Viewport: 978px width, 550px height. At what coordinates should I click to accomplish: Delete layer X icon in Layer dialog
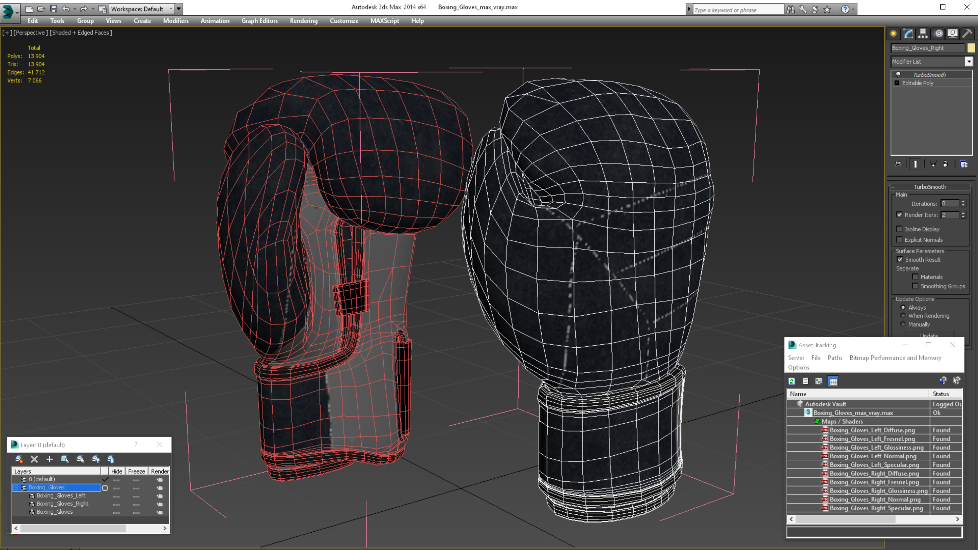tap(34, 459)
